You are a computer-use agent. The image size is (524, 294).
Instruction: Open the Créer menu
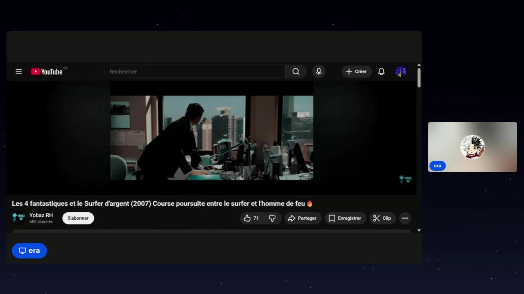pos(357,71)
